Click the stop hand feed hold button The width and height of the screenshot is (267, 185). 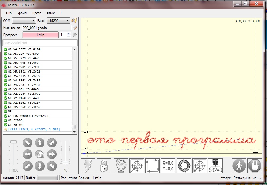coord(255,166)
